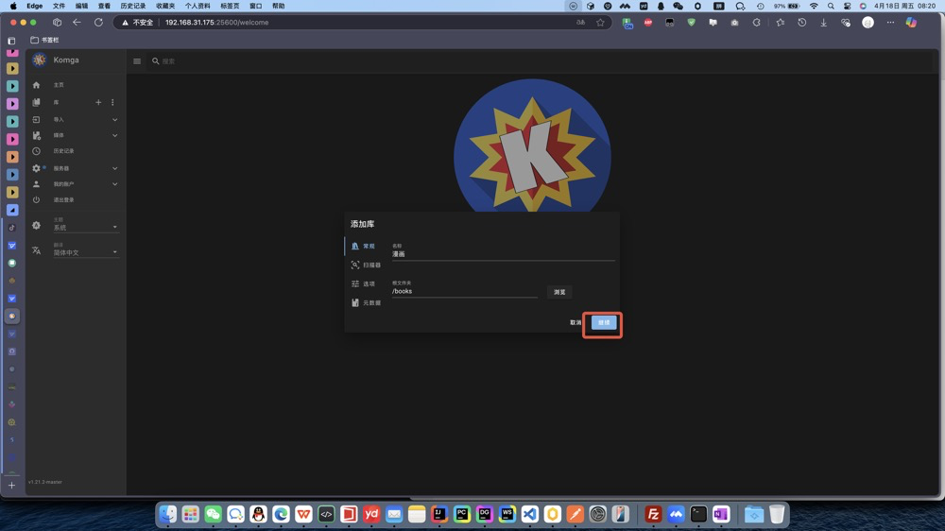Expand the My Account (我的账户) section
This screenshot has height=531, width=945.
tap(114, 184)
